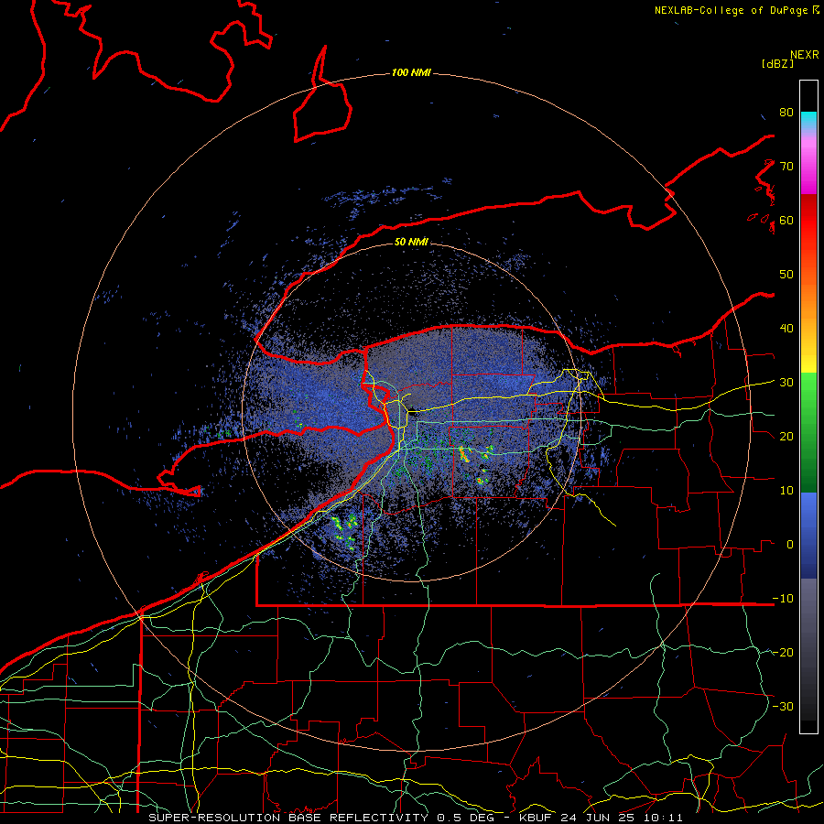Viewport: 824px width, 824px height.
Task: Select the 10 value on the dBZ scale
Action: (x=786, y=491)
